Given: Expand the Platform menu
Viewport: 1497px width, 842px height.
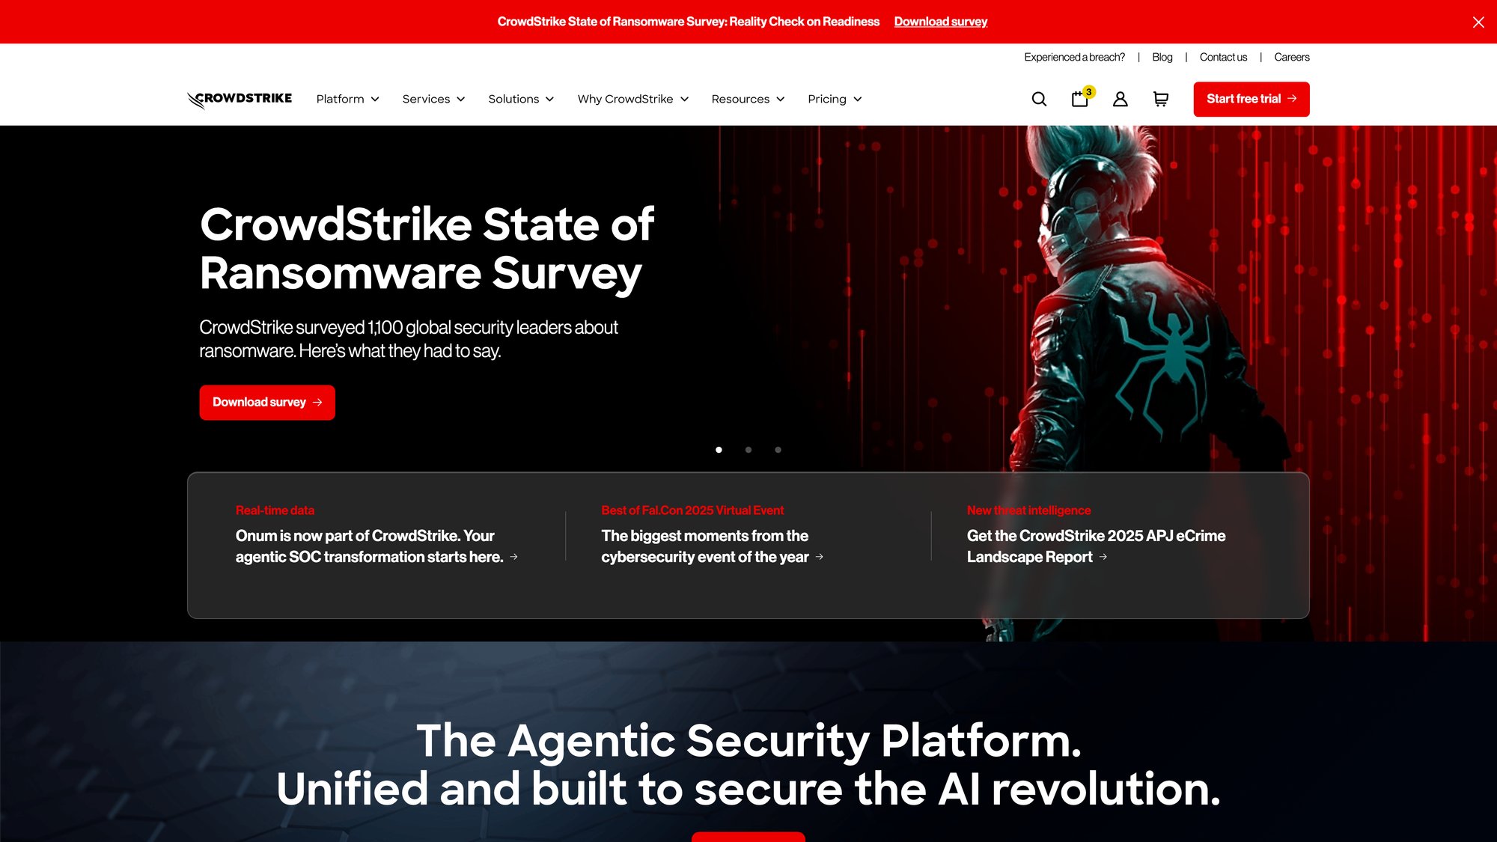Looking at the screenshot, I should (x=347, y=99).
